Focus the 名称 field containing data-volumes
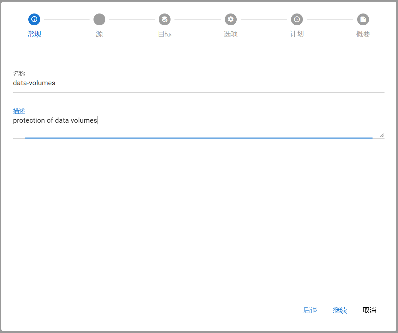 tap(198, 83)
